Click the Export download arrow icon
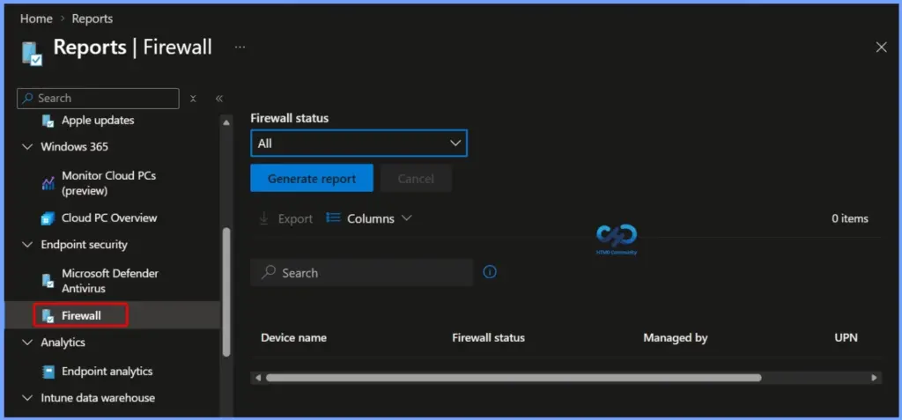The height and width of the screenshot is (420, 902). [x=263, y=218]
